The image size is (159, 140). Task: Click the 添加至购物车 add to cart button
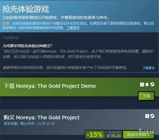click(x=138, y=135)
